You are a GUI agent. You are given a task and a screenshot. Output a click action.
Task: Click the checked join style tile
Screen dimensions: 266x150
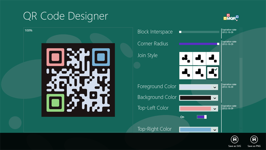coord(213,73)
